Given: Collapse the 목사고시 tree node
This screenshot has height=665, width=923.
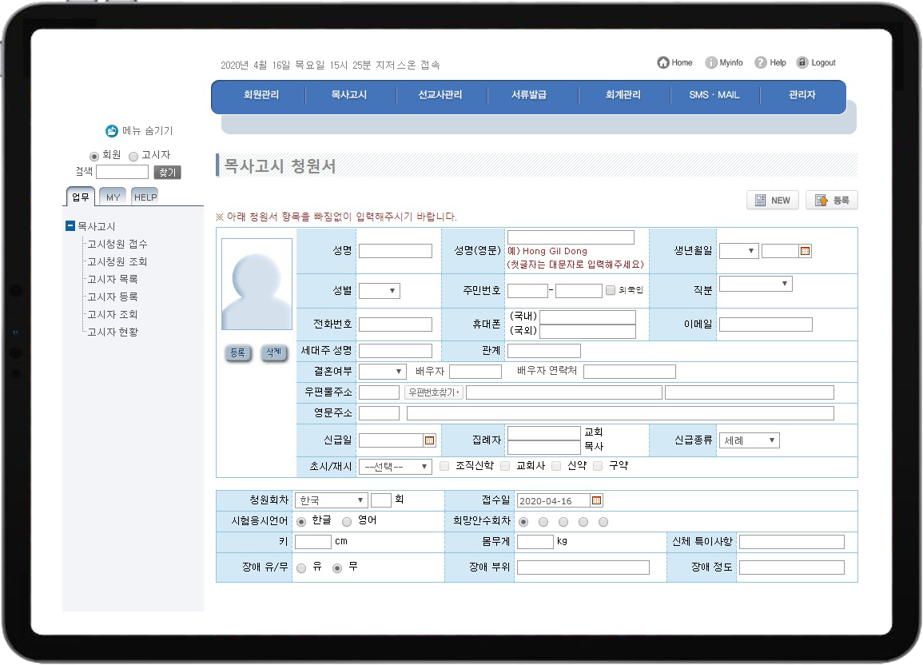Looking at the screenshot, I should (70, 227).
